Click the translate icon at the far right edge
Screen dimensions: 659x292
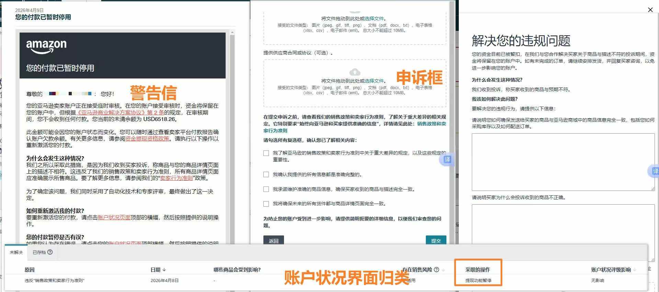click(x=655, y=171)
